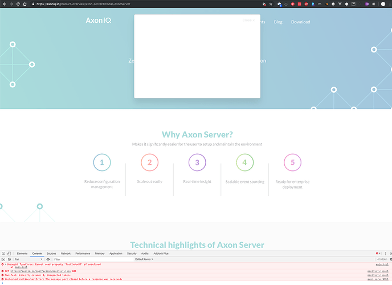Toggle the DevTools device toolbar icon

[9, 254]
